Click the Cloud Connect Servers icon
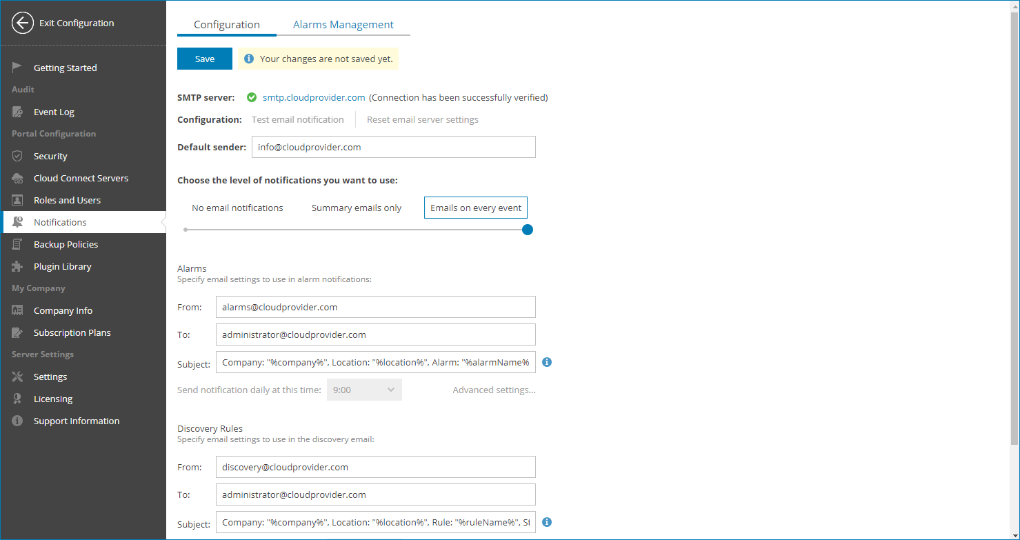The height and width of the screenshot is (540, 1020). pos(17,178)
